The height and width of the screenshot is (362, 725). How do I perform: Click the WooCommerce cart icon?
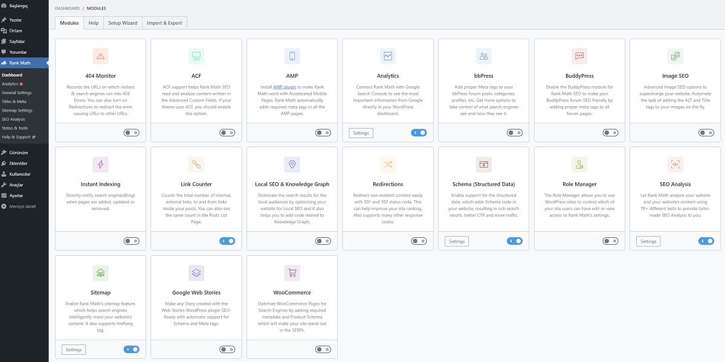[x=292, y=273]
